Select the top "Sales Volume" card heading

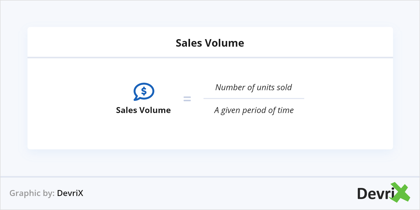(210, 43)
